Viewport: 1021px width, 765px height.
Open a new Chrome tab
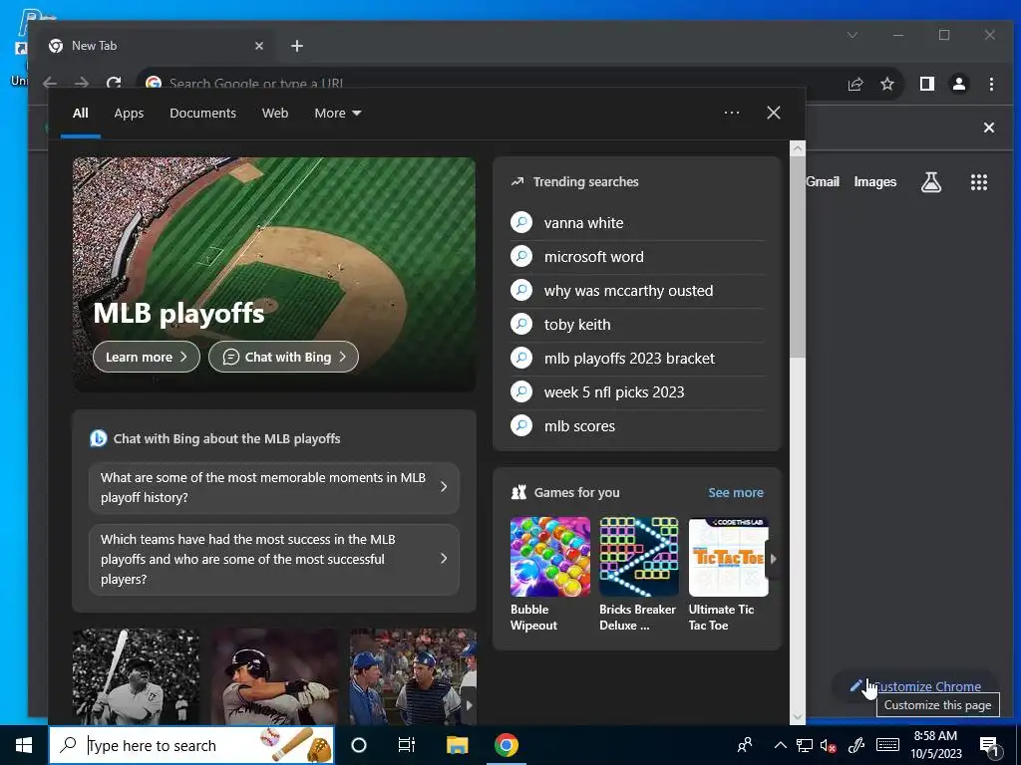pyautogui.click(x=297, y=46)
